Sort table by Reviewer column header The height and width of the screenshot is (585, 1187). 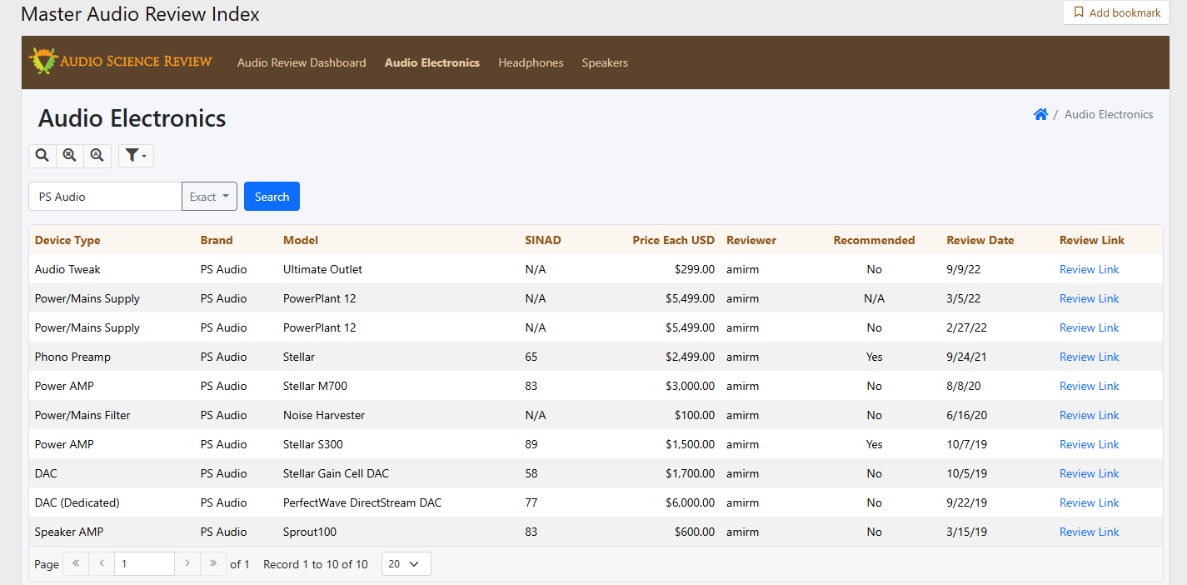751,240
